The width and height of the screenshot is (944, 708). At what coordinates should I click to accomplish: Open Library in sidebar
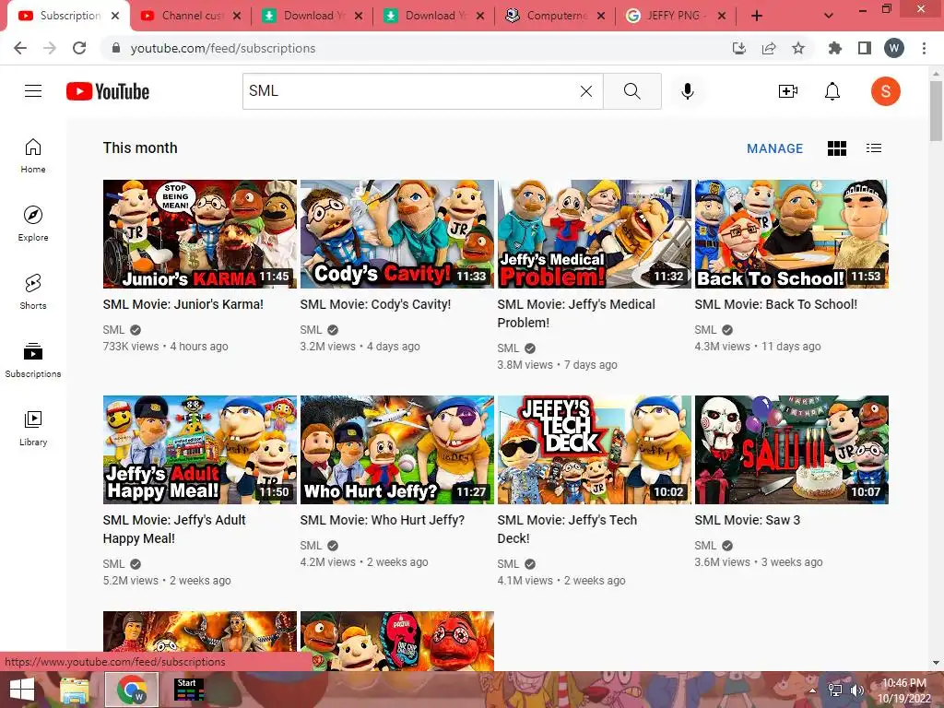point(33,428)
